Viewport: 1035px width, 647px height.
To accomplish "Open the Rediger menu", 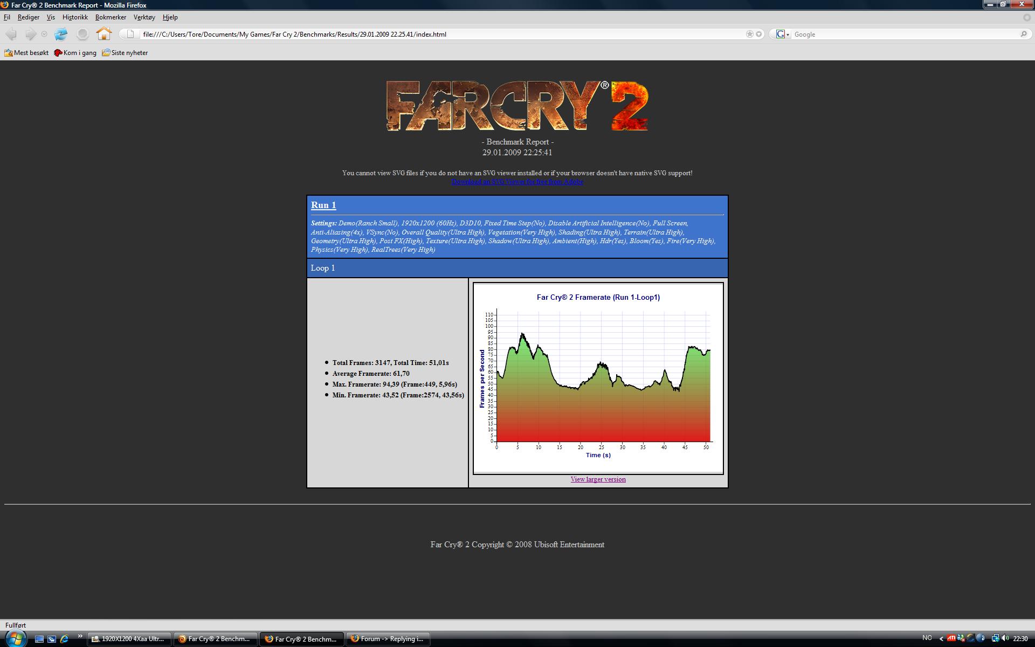I will tap(29, 17).
